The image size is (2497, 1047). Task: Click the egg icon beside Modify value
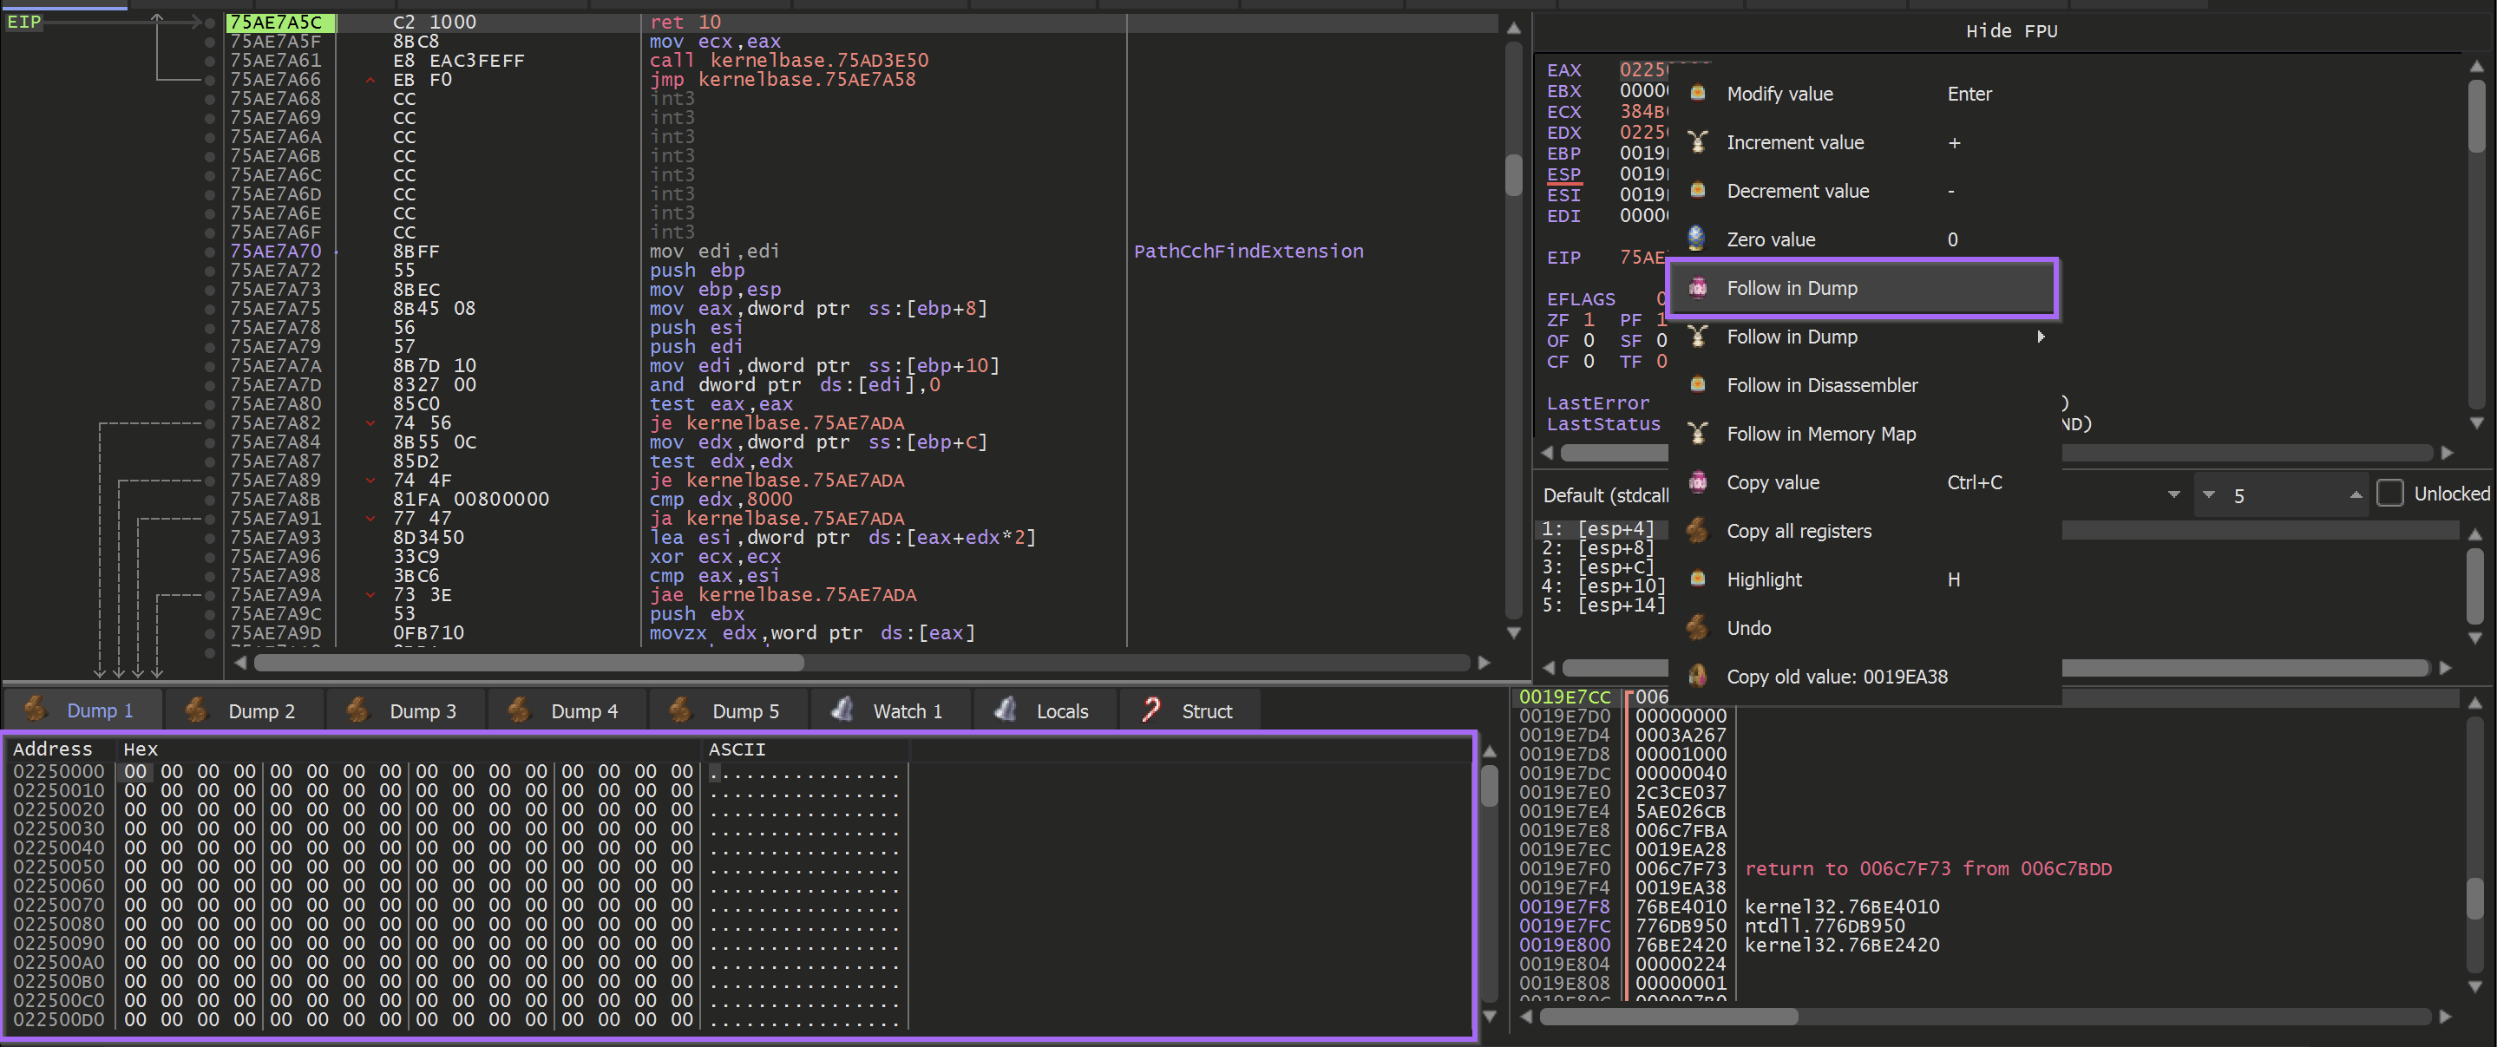[1696, 93]
